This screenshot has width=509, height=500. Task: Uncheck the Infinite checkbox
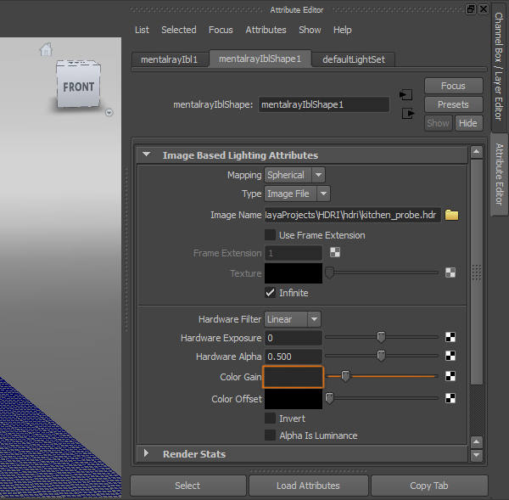click(x=271, y=293)
